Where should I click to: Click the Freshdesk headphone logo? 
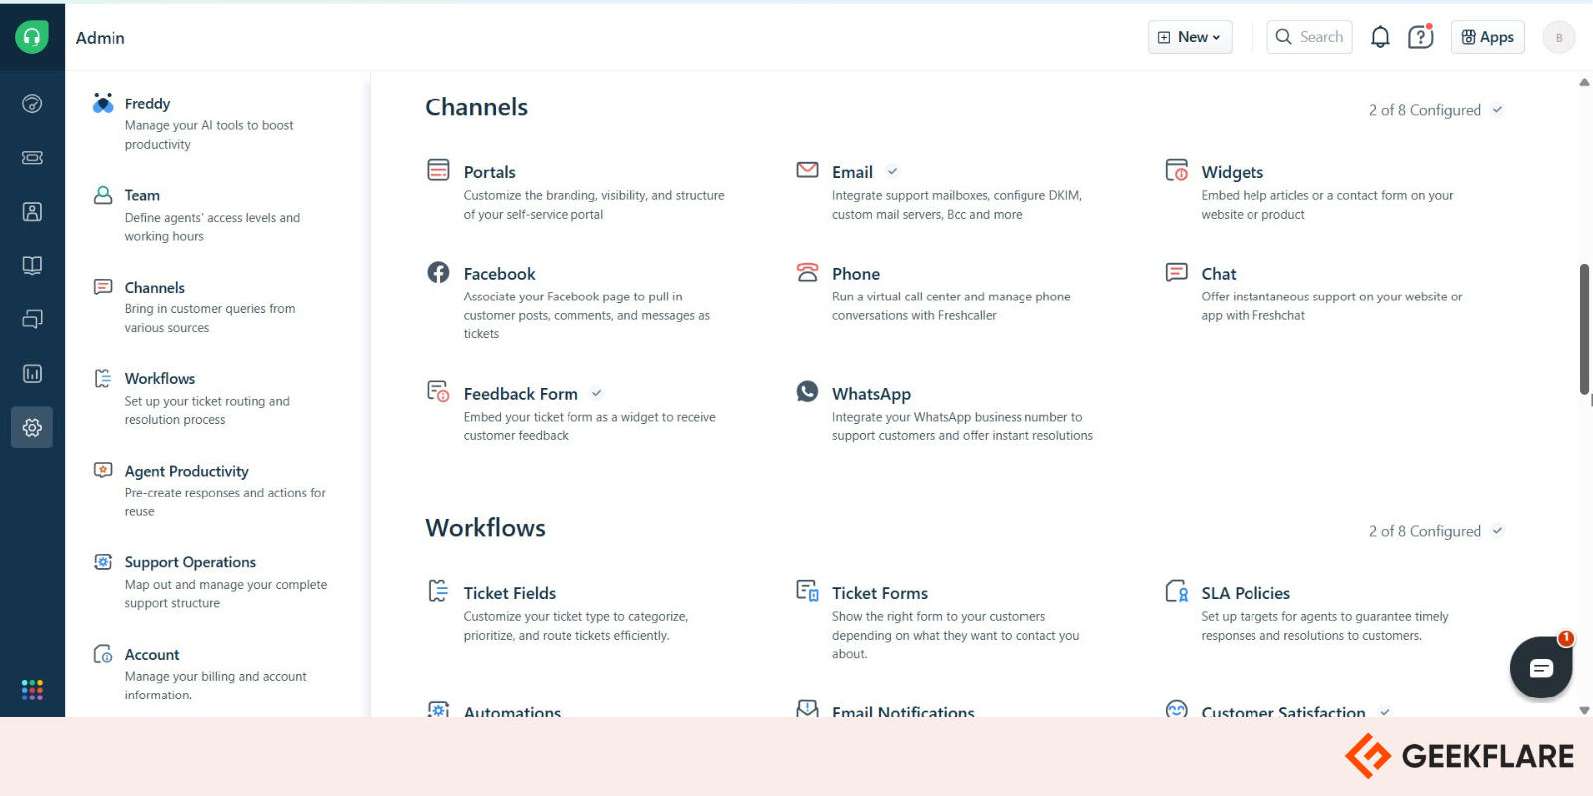(x=32, y=37)
